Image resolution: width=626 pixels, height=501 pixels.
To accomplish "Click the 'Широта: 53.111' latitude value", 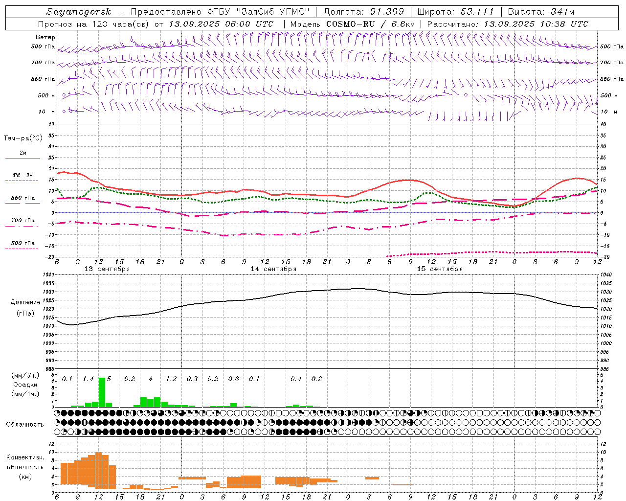I will [x=456, y=12].
